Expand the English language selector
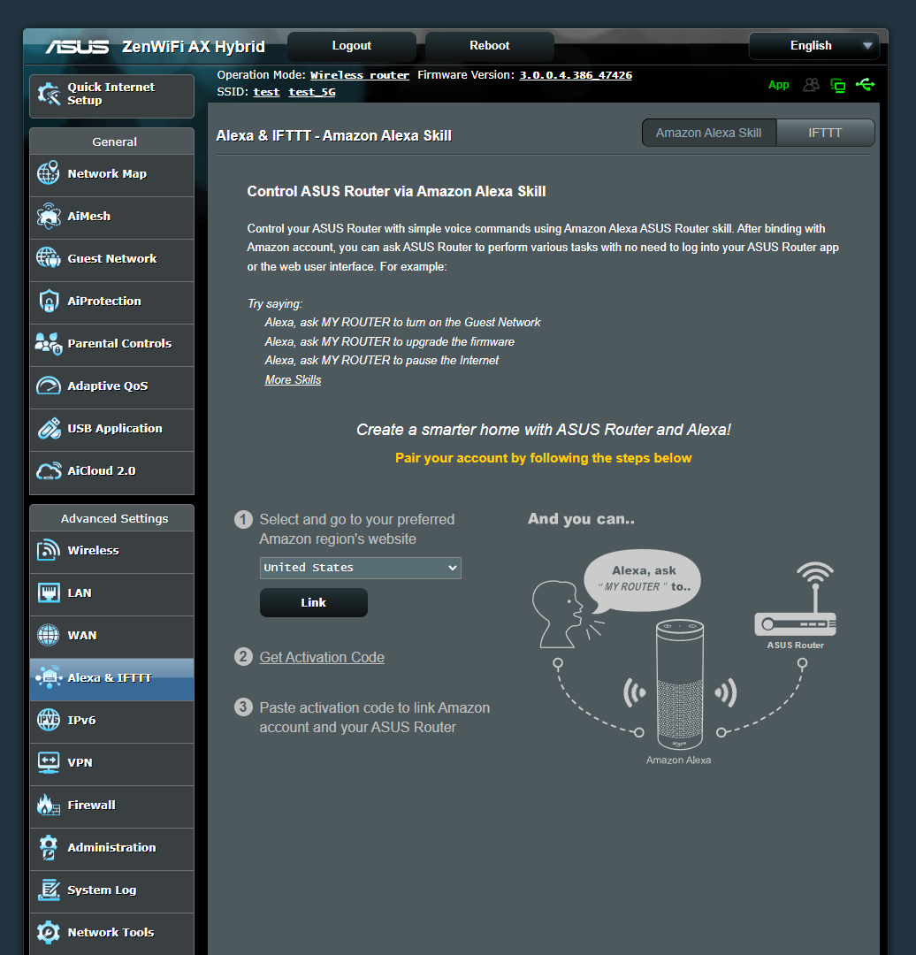 [x=813, y=45]
